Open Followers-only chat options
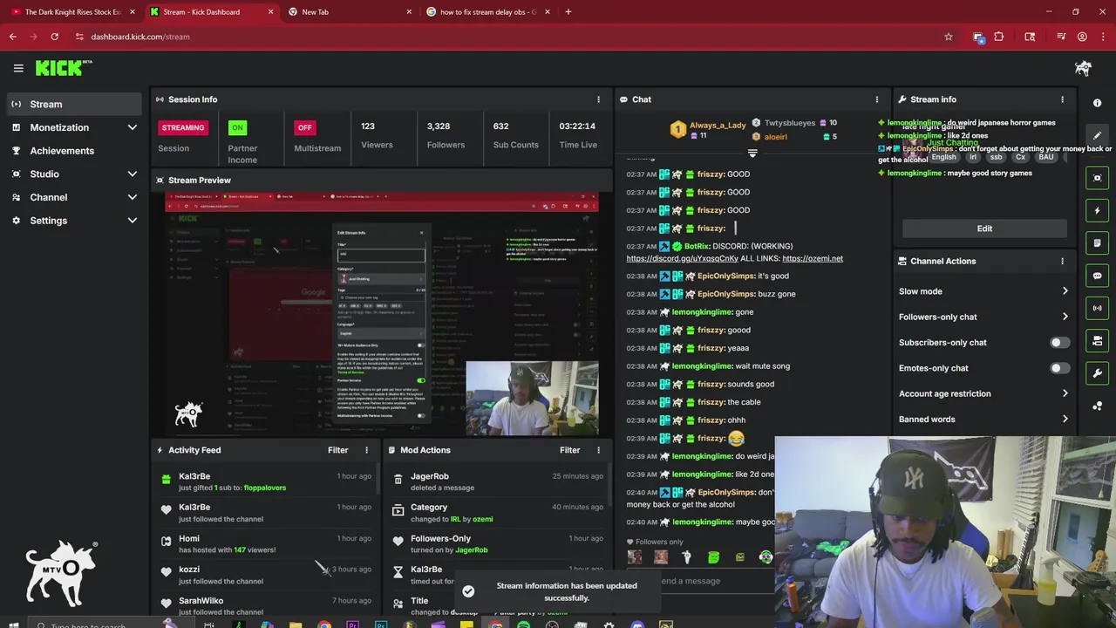This screenshot has width=1116, height=628. pyautogui.click(x=983, y=317)
